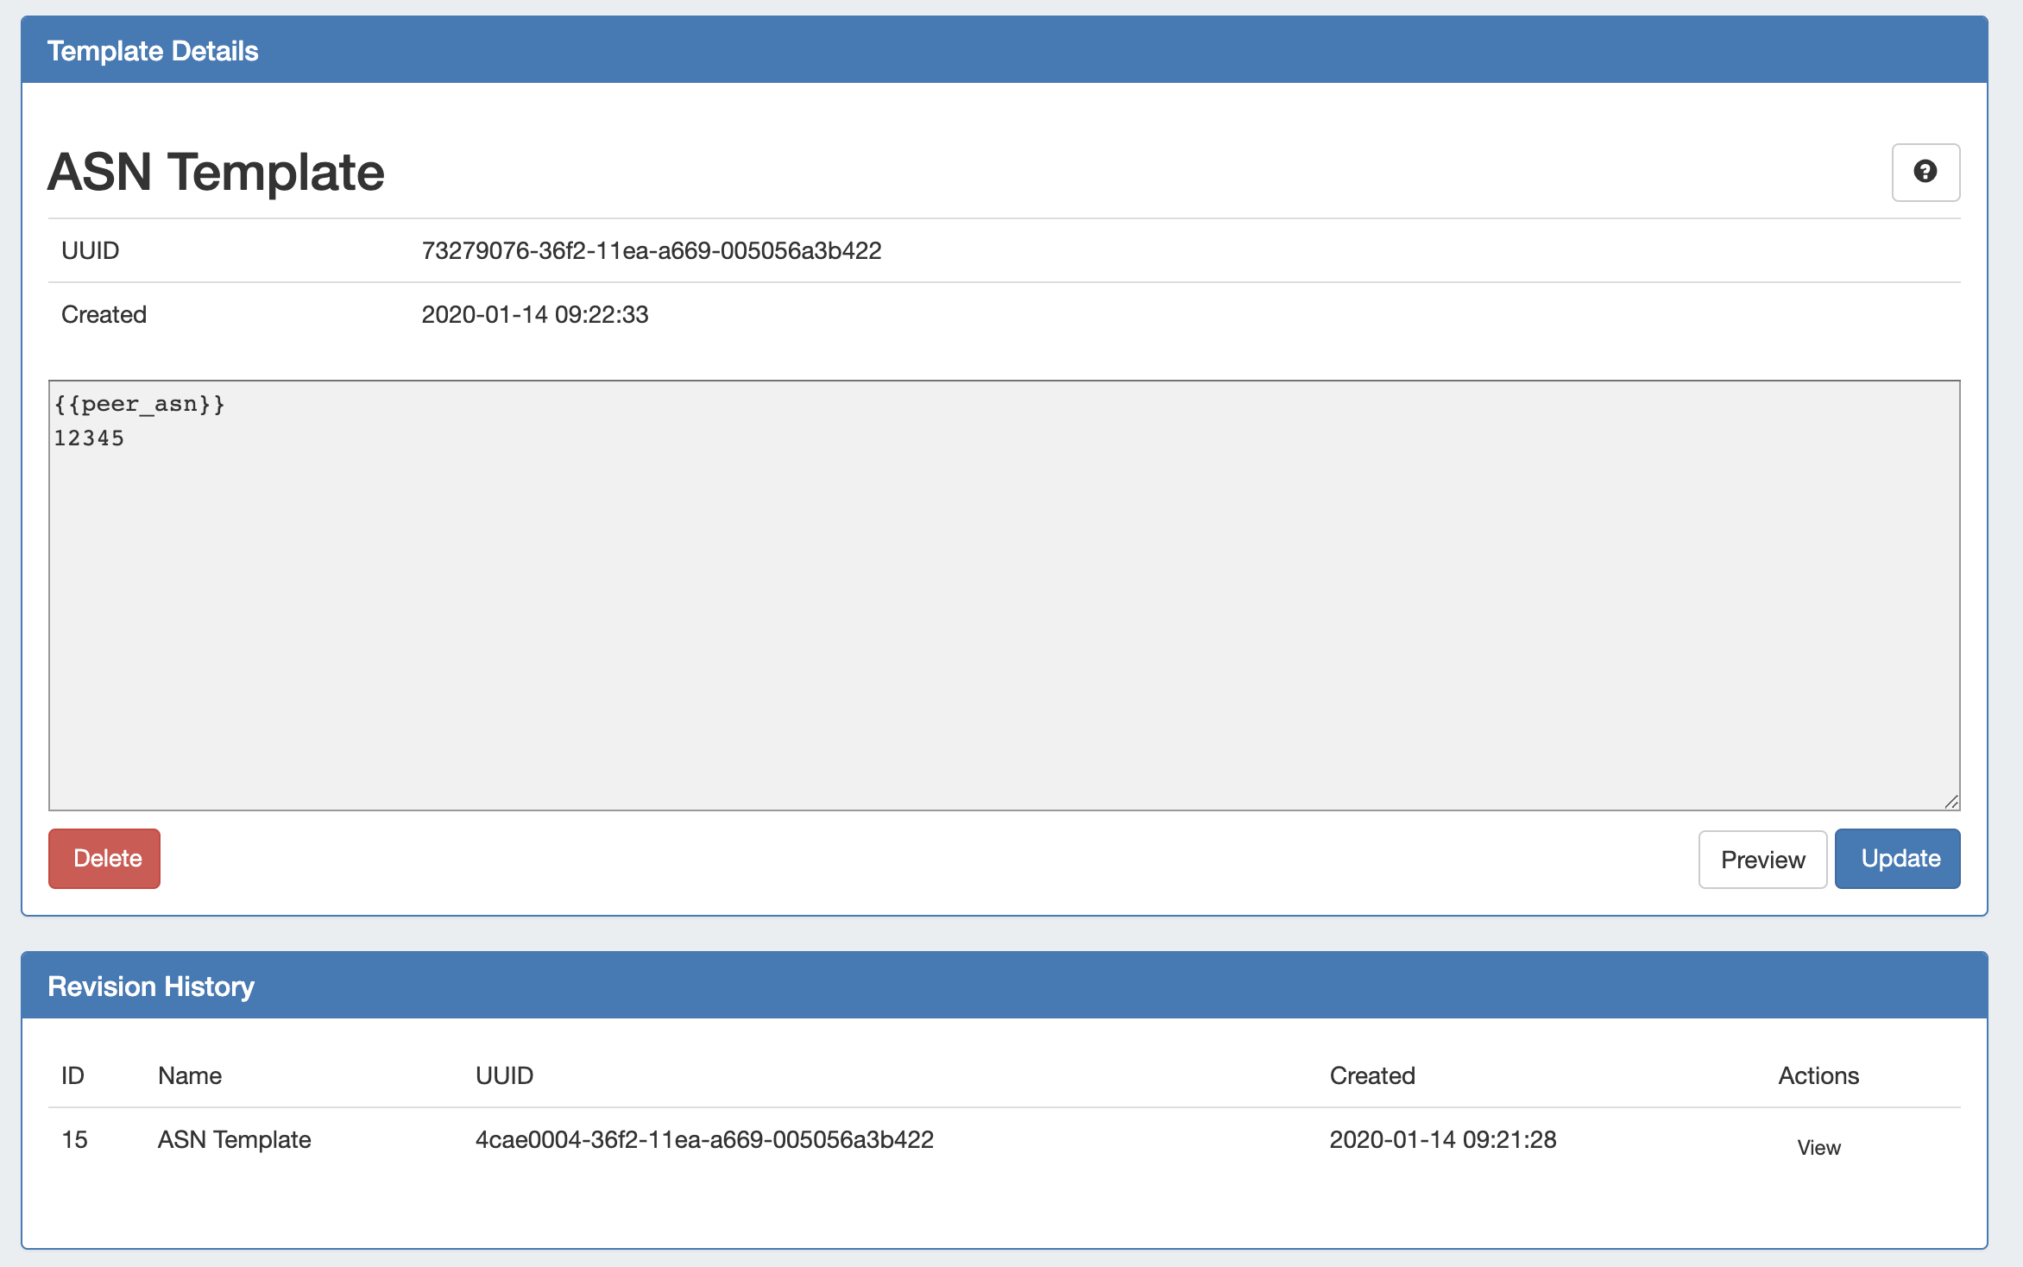This screenshot has width=2023, height=1267.
Task: Click the Name column header
Action: (x=190, y=1075)
